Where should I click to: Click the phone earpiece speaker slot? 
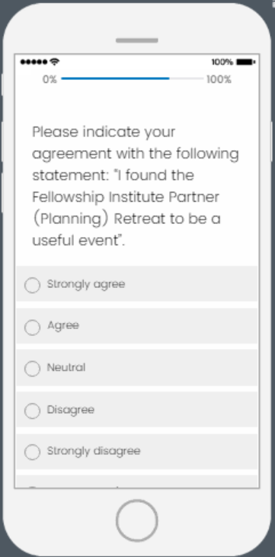point(137,40)
